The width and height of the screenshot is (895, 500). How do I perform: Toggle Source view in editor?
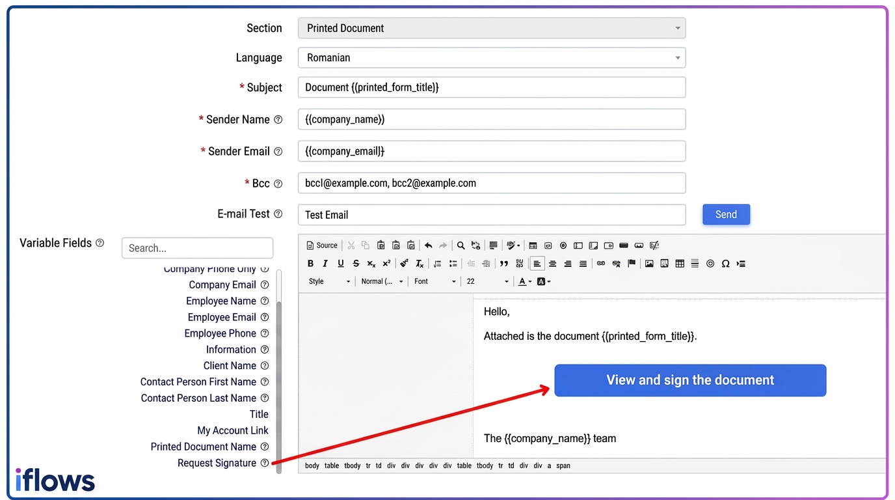tap(322, 245)
